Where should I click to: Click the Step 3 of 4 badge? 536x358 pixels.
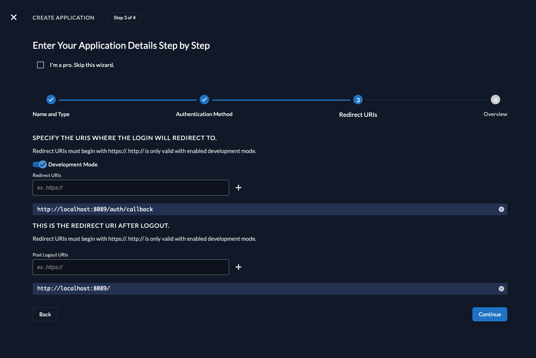pos(125,17)
